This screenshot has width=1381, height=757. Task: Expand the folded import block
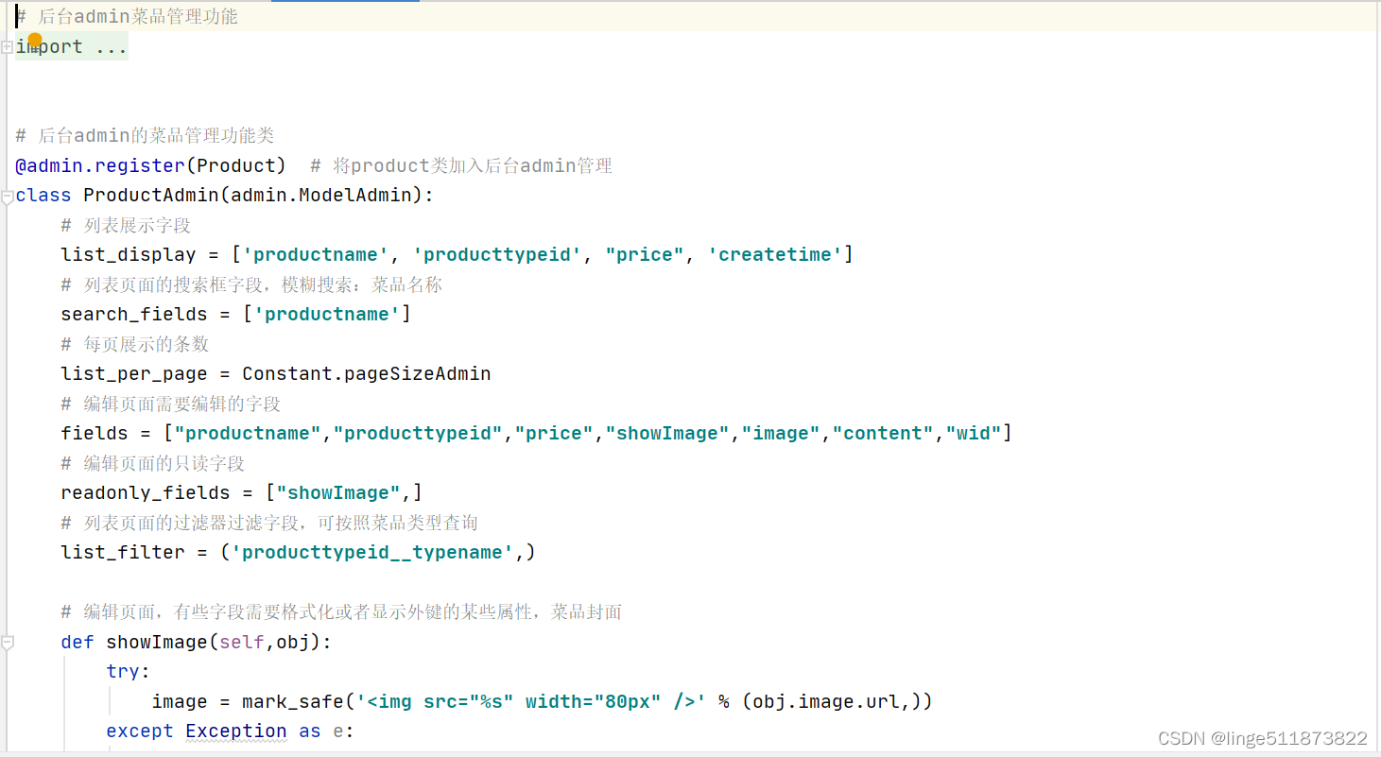tap(7, 46)
